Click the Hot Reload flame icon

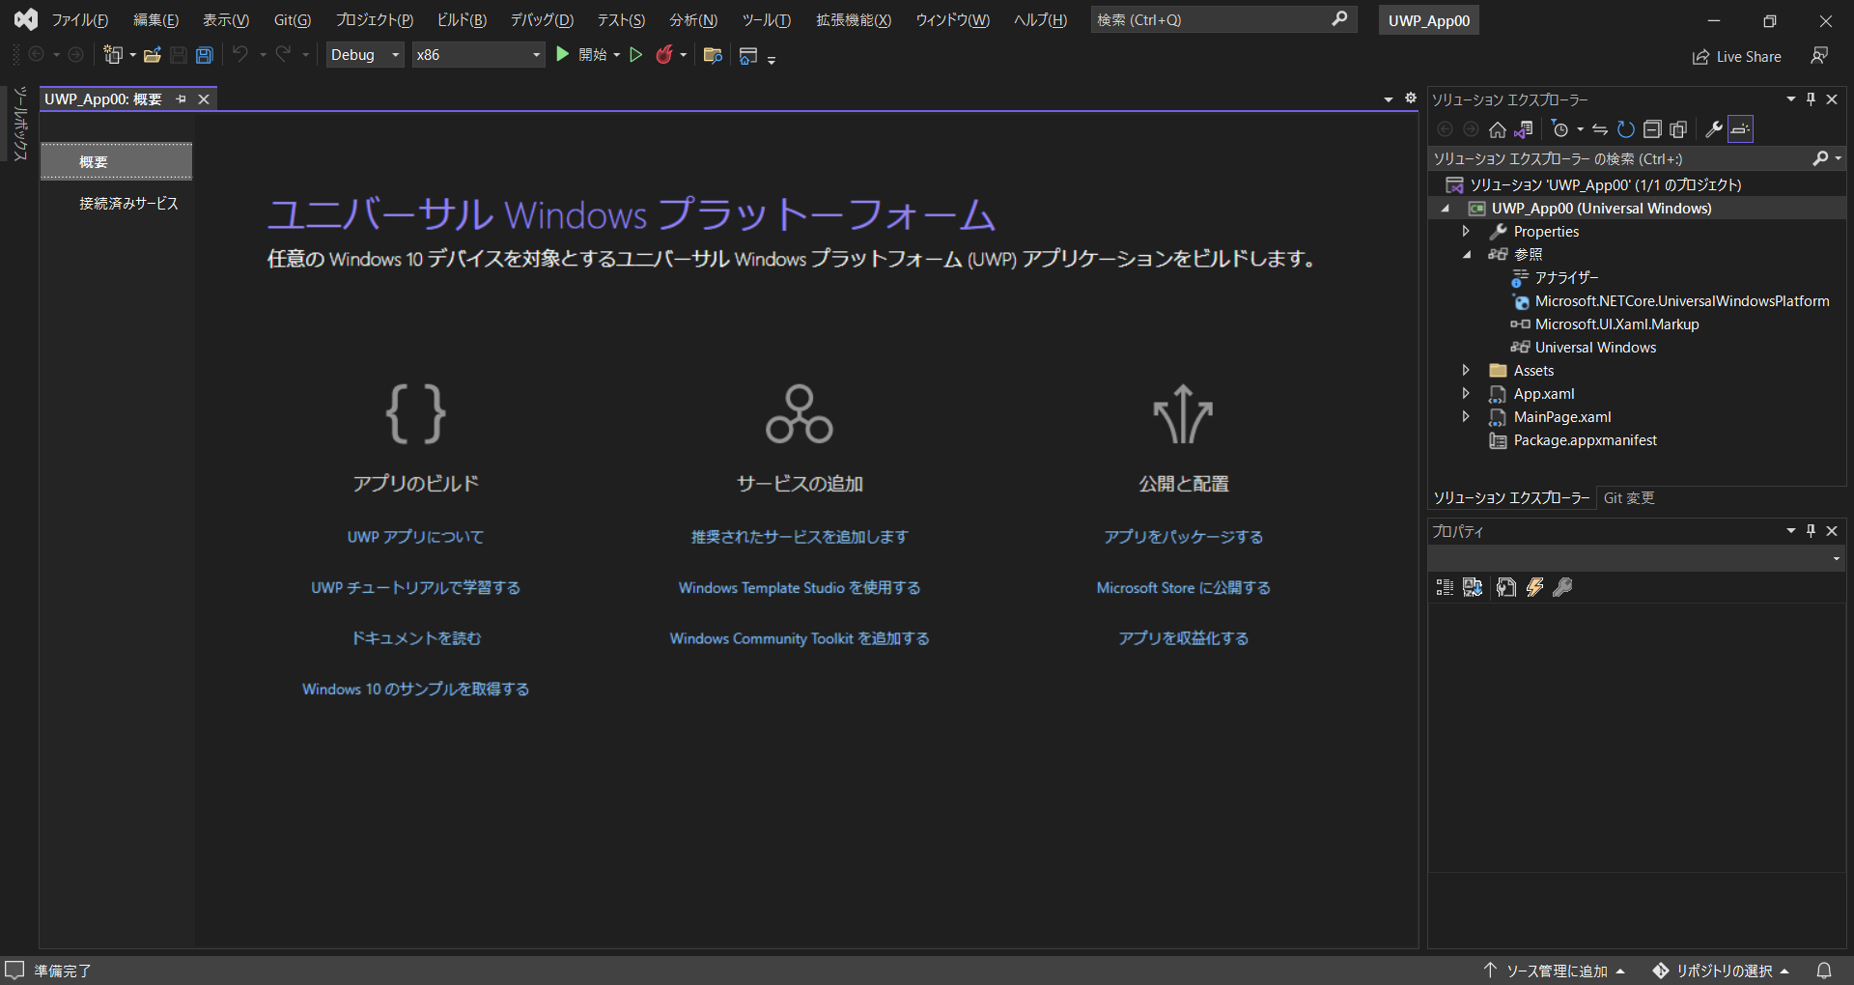coord(665,54)
